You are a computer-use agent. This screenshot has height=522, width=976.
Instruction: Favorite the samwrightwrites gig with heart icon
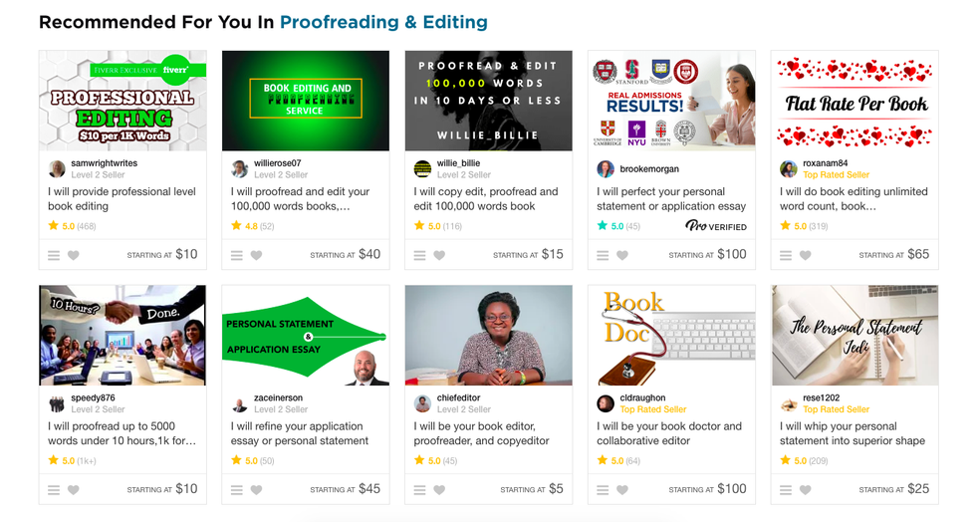[74, 255]
